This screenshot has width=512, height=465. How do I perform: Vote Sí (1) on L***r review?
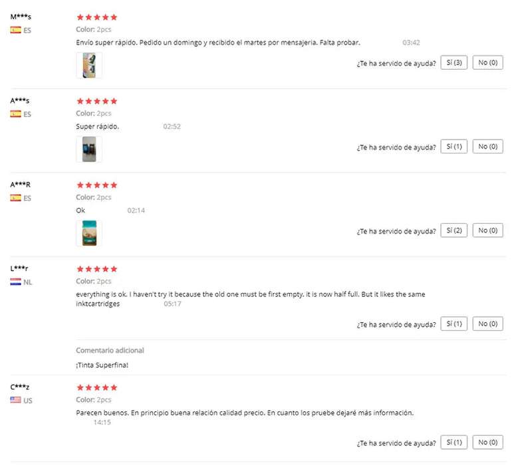click(x=454, y=324)
